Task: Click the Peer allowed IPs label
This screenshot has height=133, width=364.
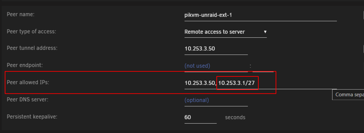Action: 28,82
